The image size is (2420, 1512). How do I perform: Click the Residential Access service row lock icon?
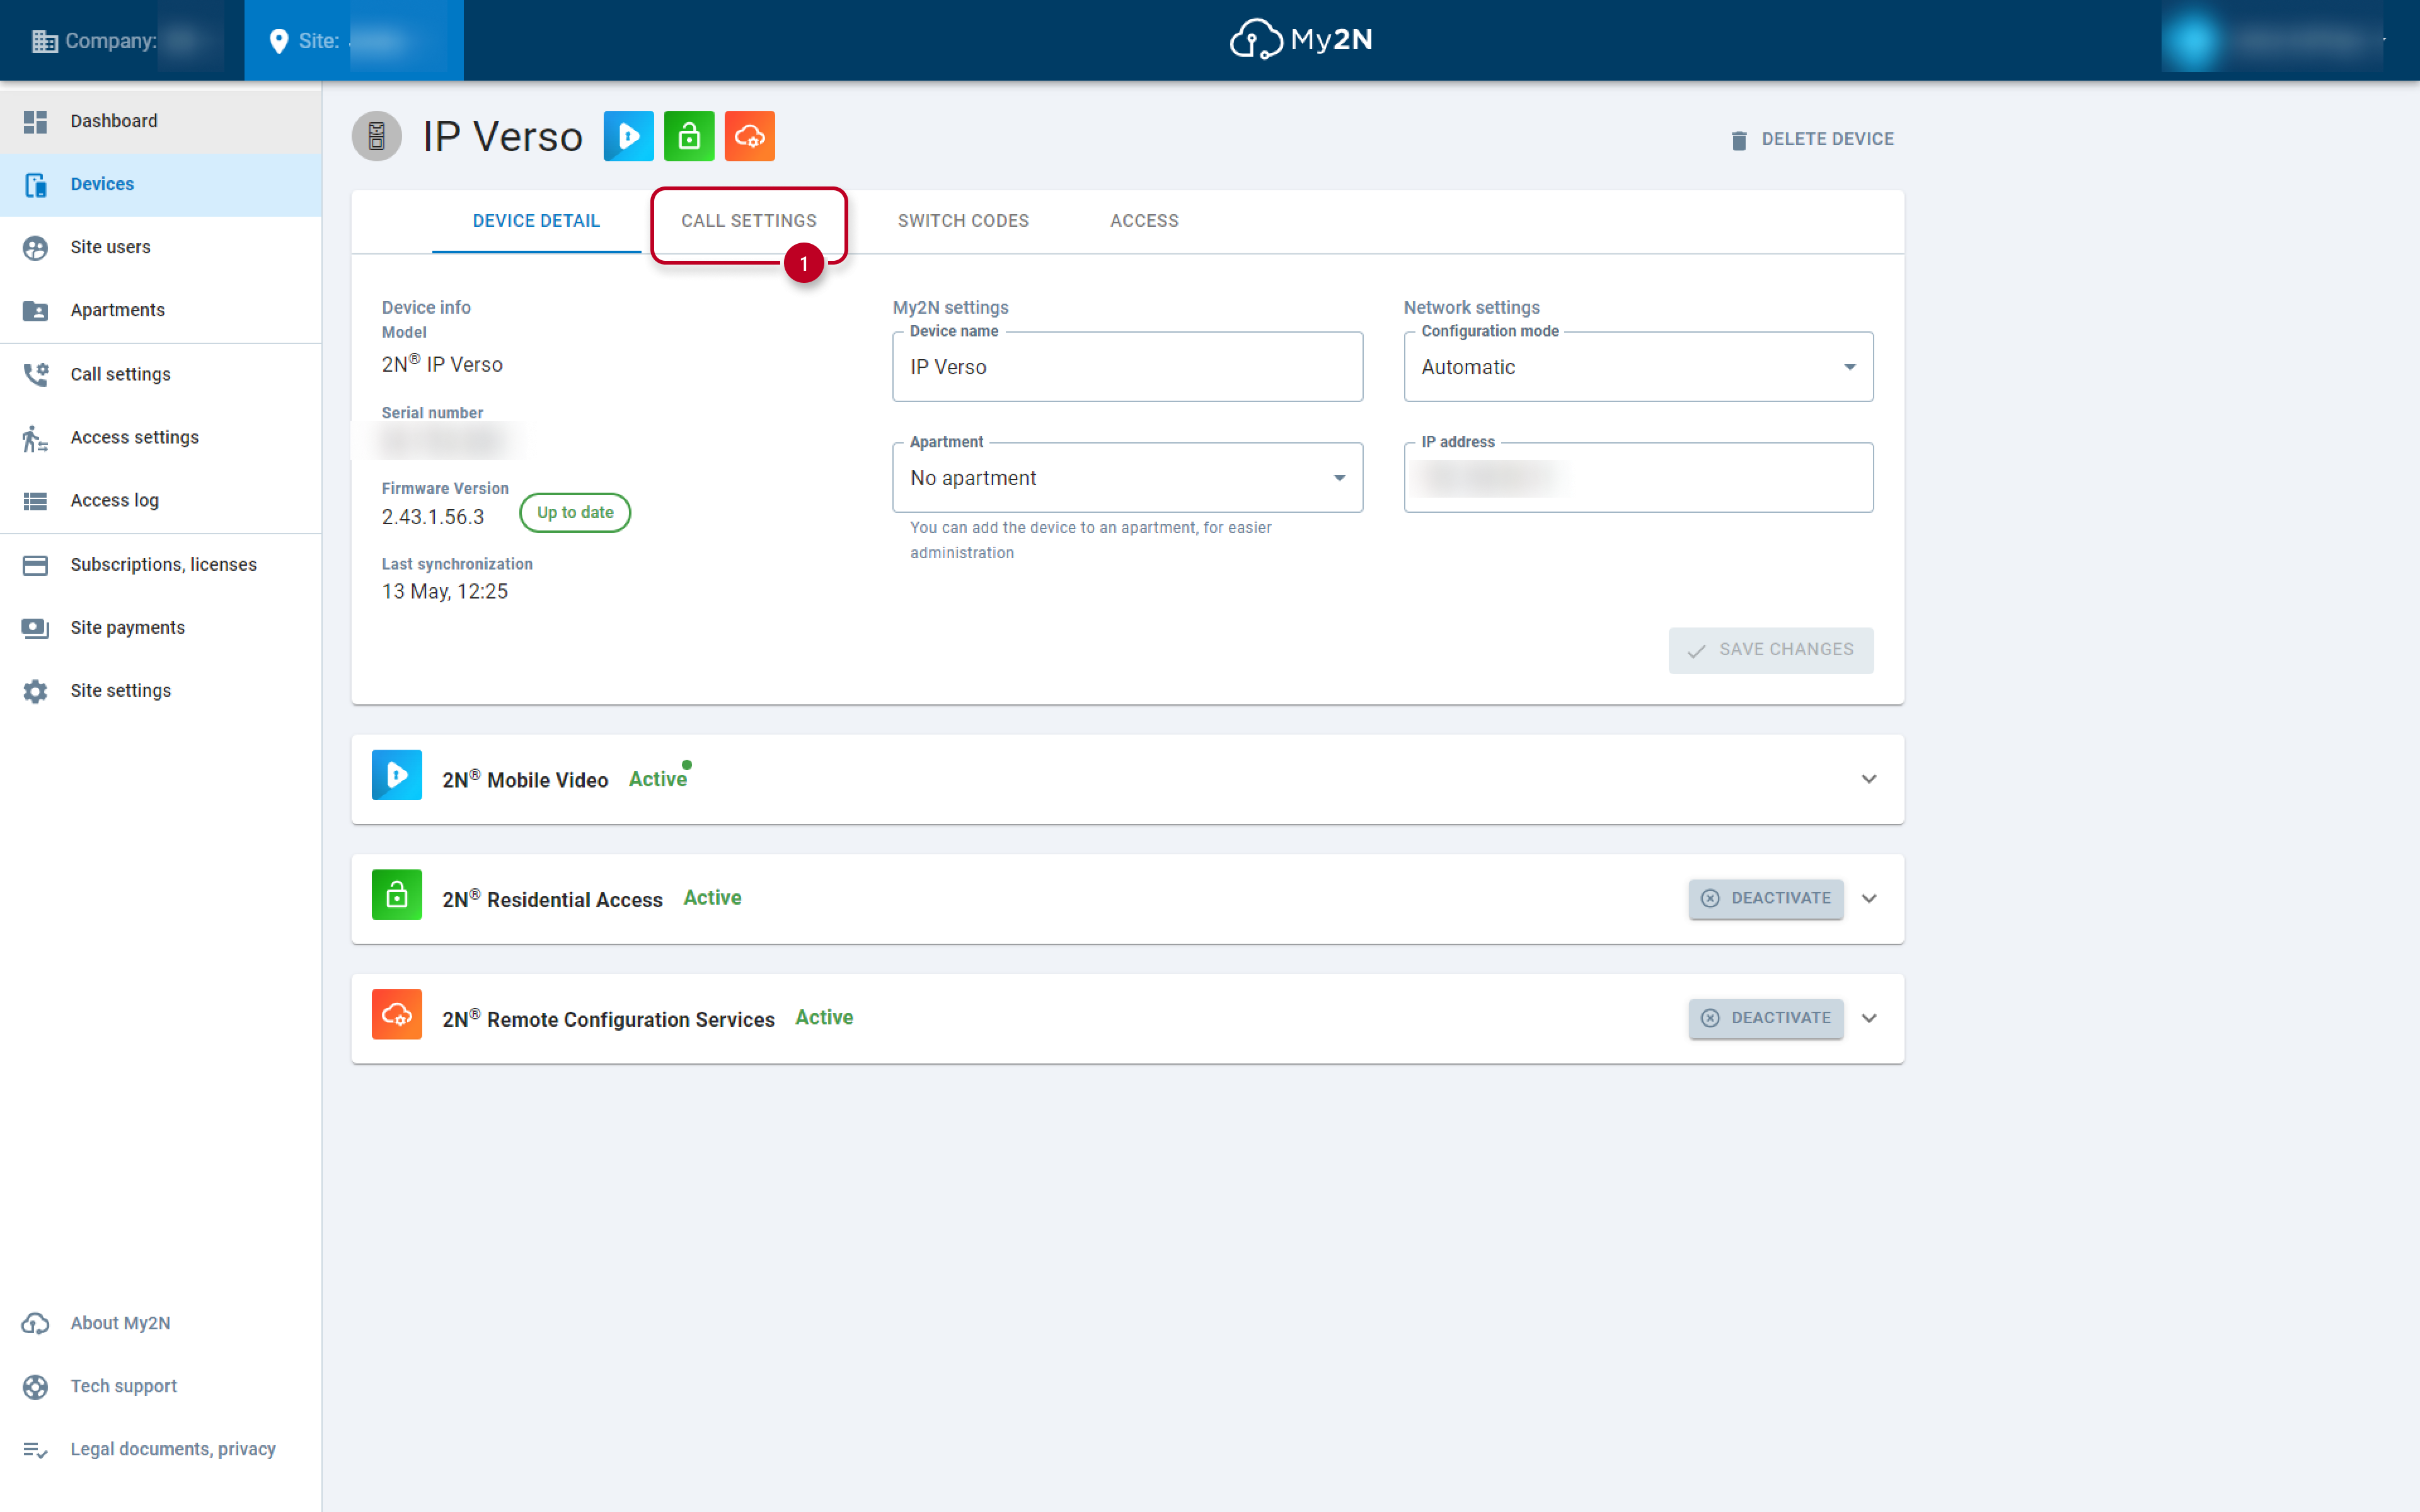pyautogui.click(x=397, y=895)
